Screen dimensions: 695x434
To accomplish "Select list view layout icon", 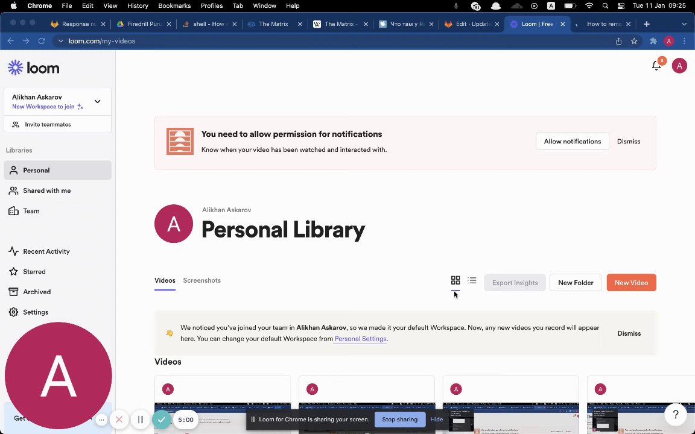I will [x=472, y=280].
